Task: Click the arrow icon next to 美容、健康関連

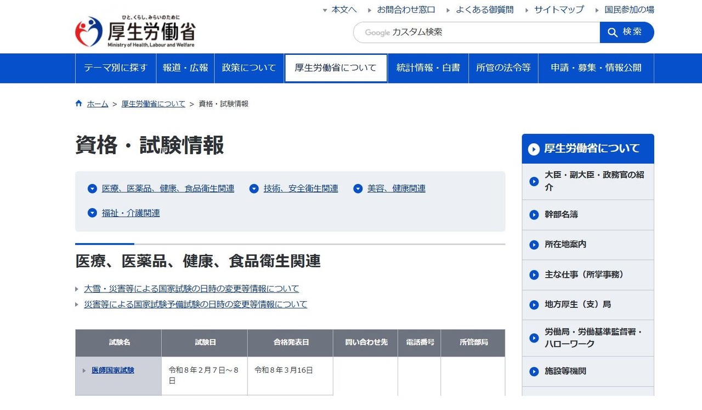Action: pos(358,188)
